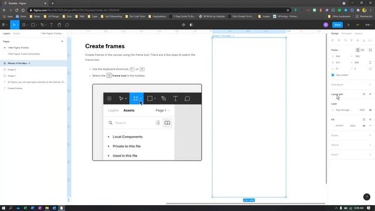Select the Pen tool in Figma toolbar
The image size is (375, 211).
click(x=42, y=25)
